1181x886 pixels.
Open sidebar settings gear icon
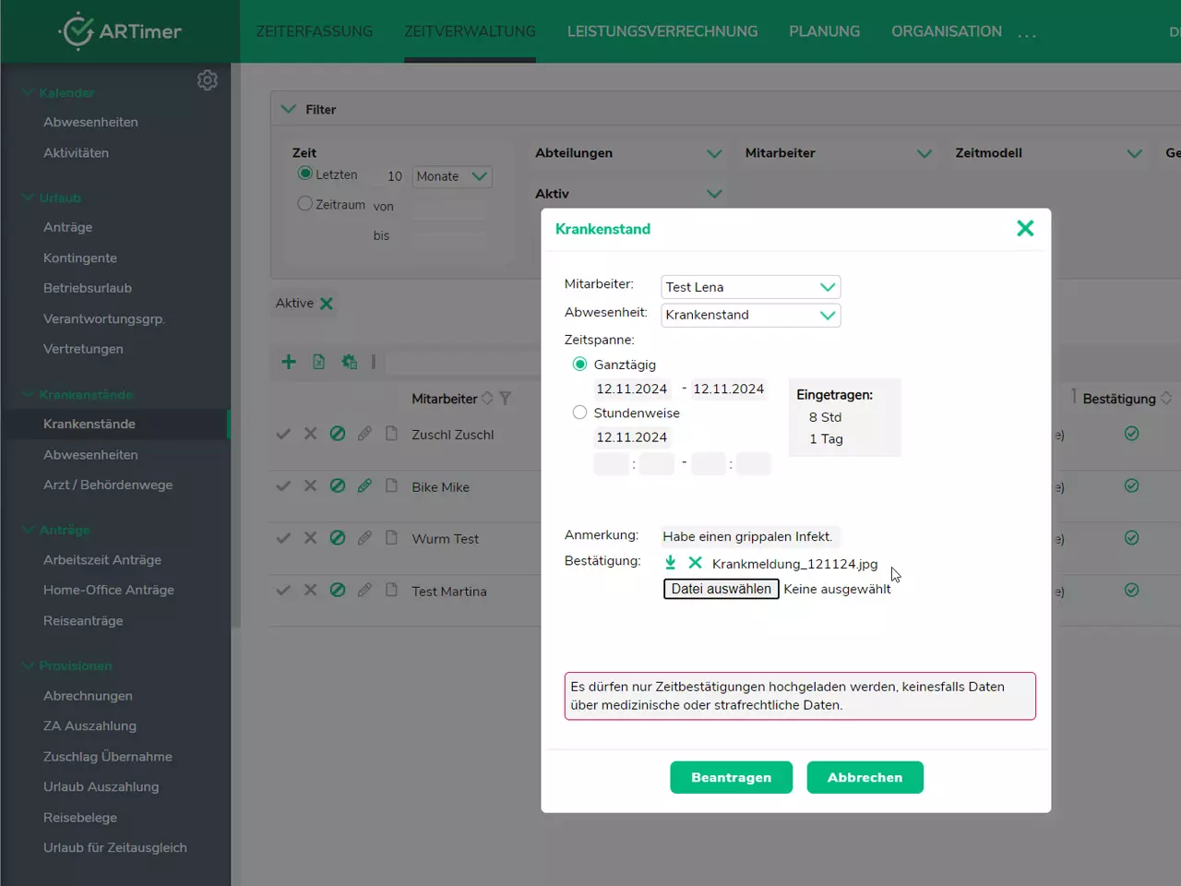point(208,80)
